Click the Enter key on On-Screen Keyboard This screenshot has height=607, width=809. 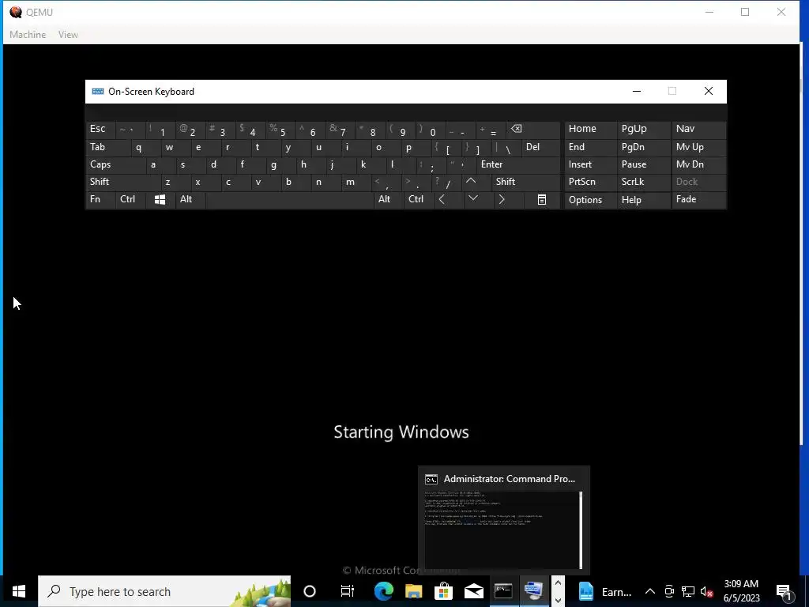[518, 164]
